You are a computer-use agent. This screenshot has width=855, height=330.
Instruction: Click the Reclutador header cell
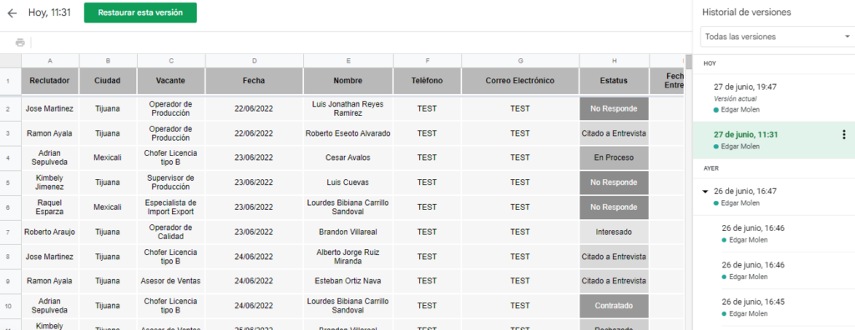pos(50,81)
